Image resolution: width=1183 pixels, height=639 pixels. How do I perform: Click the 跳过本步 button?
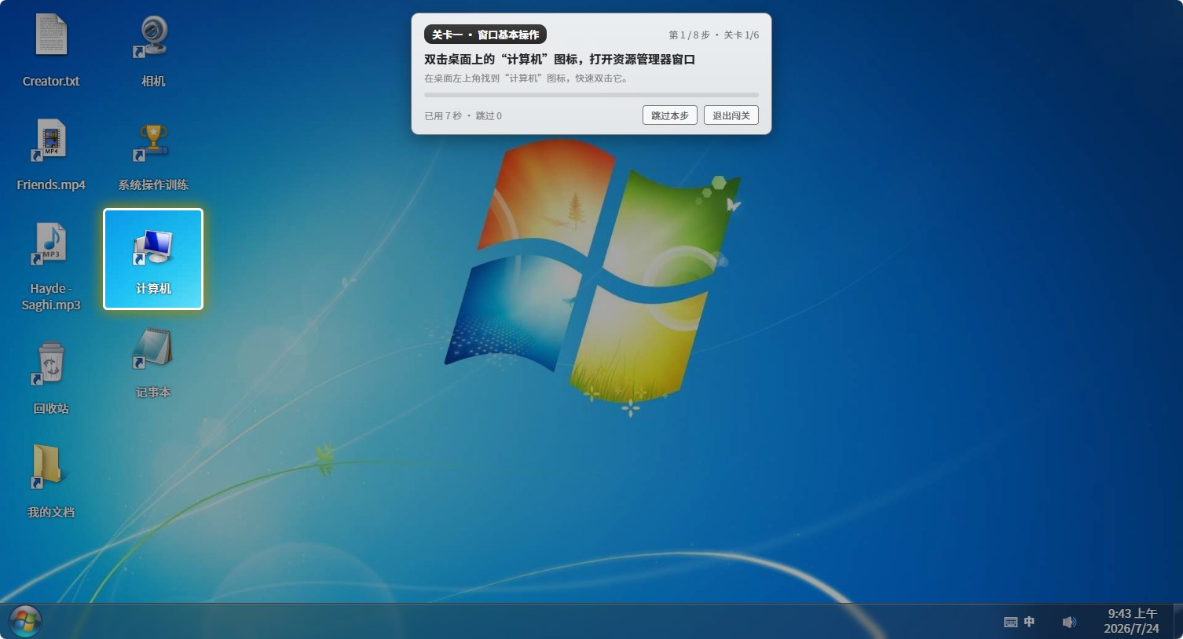click(670, 115)
